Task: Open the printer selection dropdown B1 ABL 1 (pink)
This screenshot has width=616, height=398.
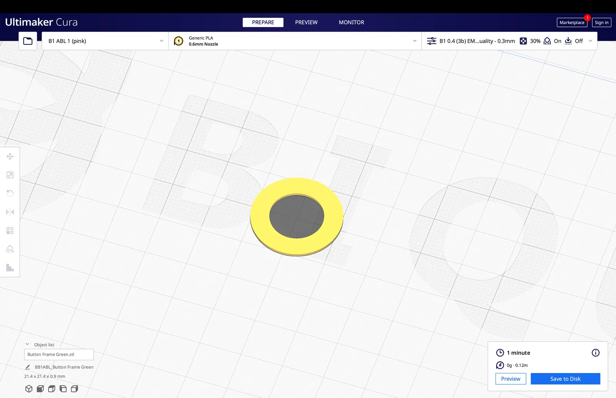Action: pyautogui.click(x=105, y=41)
